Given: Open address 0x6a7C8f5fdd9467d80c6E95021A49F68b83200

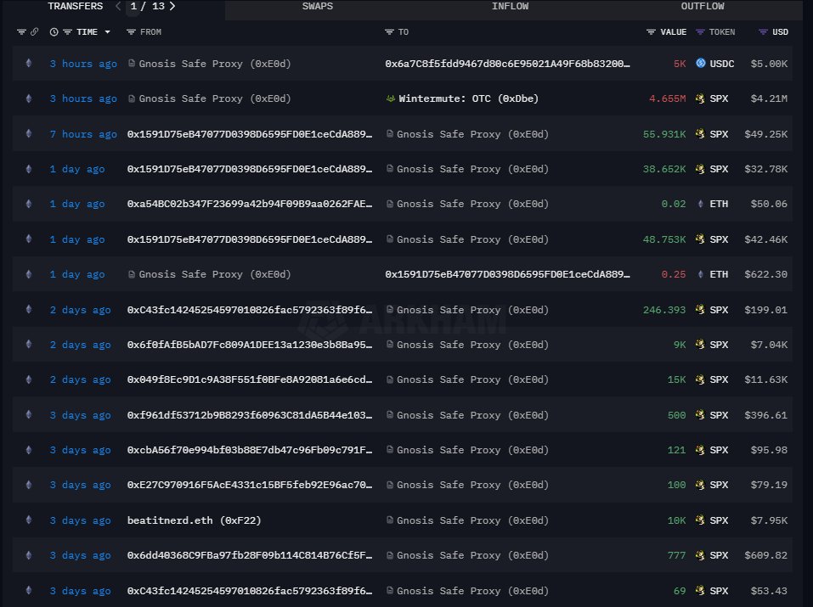Looking at the screenshot, I should [508, 64].
